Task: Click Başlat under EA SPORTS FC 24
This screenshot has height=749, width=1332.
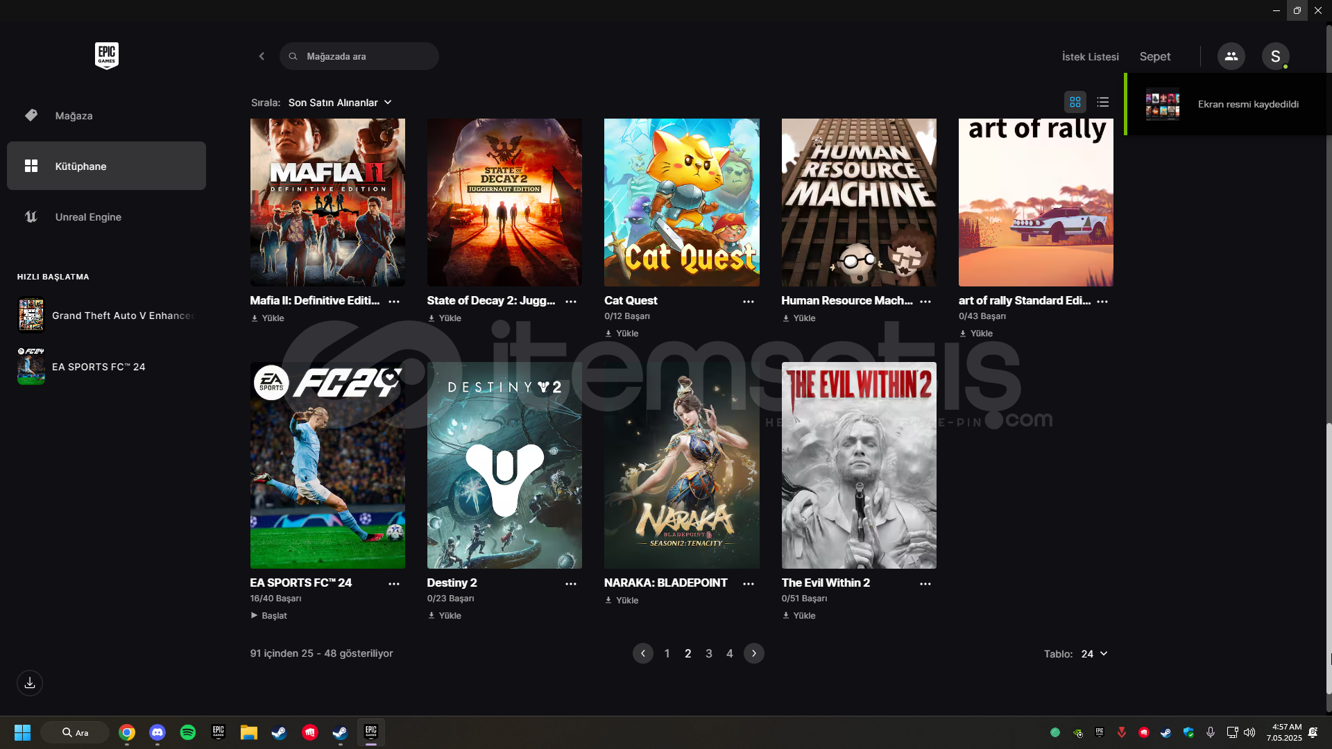Action: point(269,616)
